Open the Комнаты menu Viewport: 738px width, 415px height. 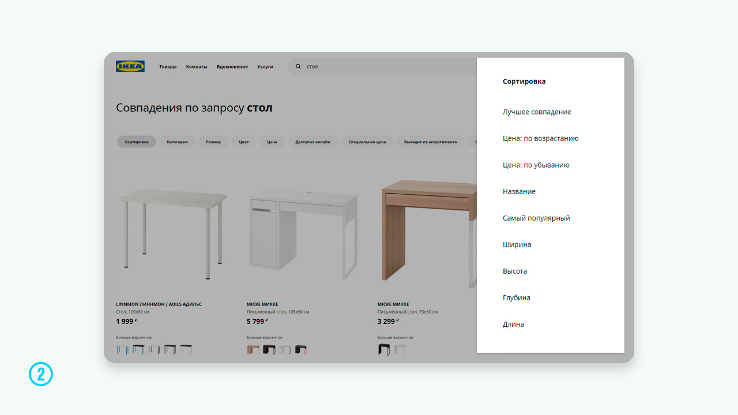click(197, 67)
